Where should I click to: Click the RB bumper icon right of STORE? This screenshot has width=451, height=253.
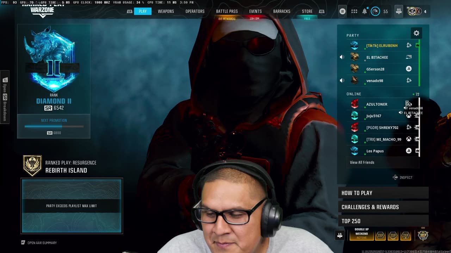[321, 11]
